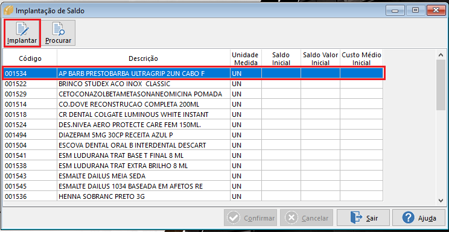Viewport: 449px width, 232px height.
Task: Select ESCOVA DENTAL ORAL B INTERDENTAL DESCART
Action: 193,145
